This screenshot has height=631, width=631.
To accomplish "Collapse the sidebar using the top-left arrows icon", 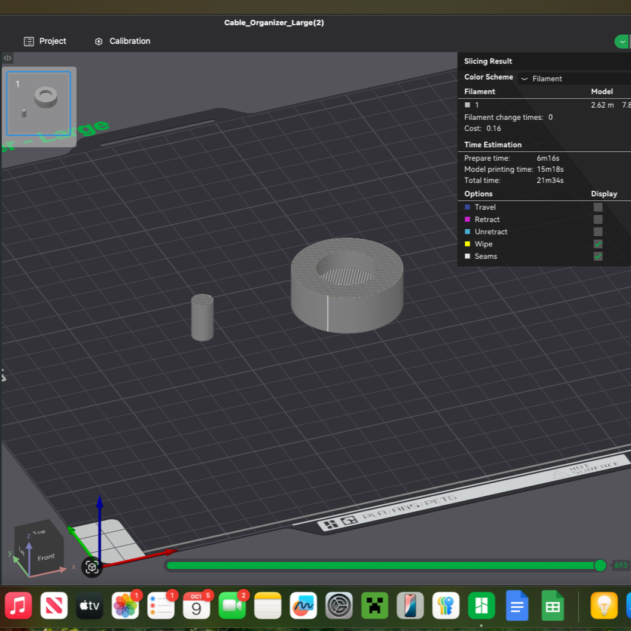I will 7,57.
